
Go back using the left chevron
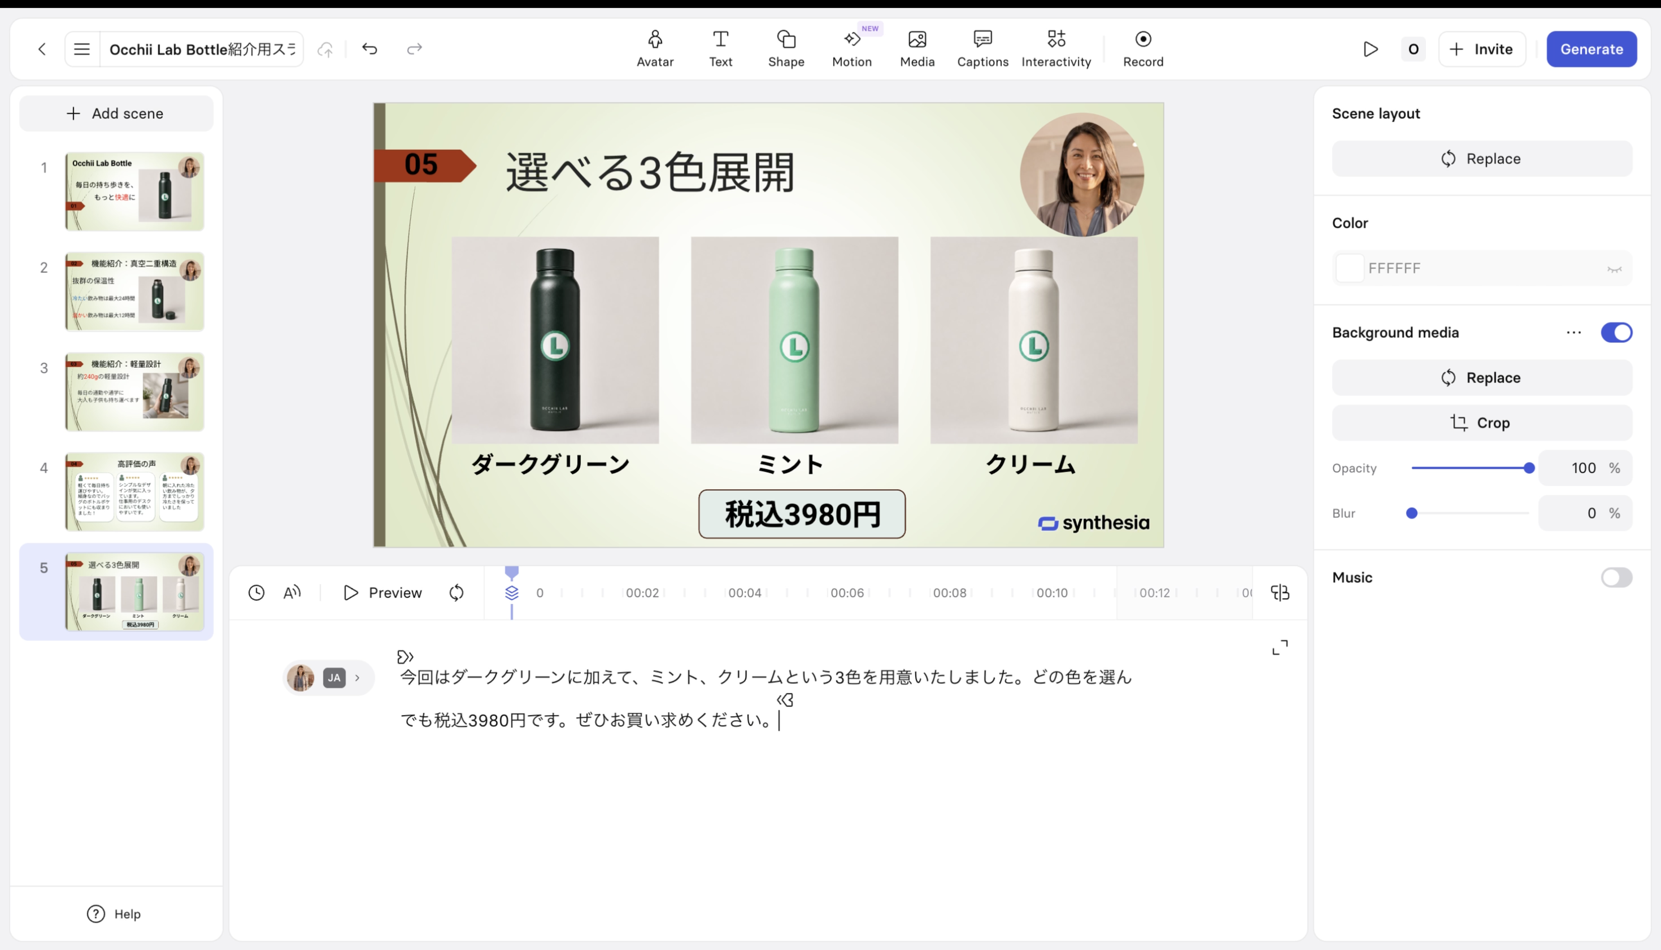pos(42,49)
